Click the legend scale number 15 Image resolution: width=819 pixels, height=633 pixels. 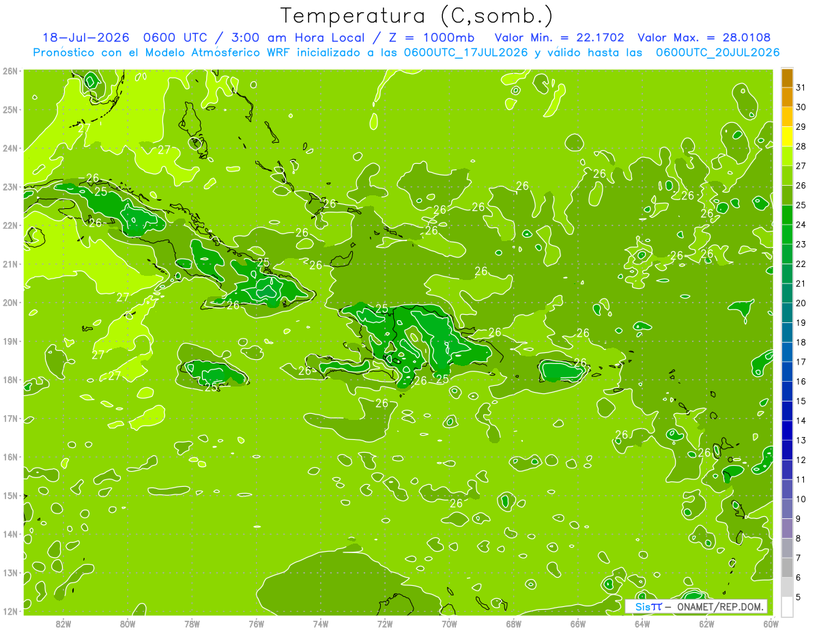[x=801, y=401]
